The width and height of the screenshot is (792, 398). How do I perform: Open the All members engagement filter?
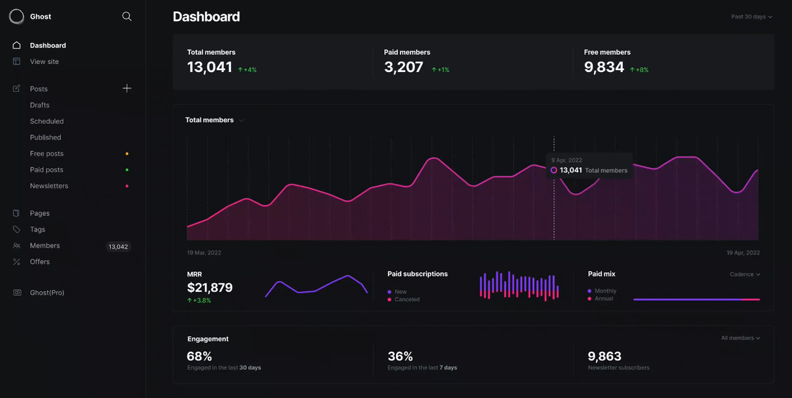click(741, 338)
